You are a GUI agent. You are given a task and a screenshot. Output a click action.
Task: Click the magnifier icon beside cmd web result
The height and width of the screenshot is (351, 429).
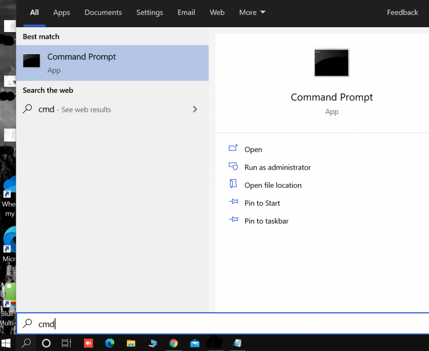tap(27, 109)
